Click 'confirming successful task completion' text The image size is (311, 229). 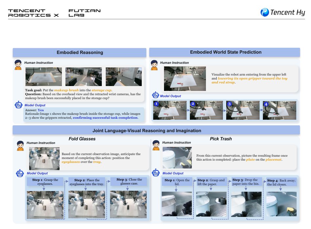point(105,117)
